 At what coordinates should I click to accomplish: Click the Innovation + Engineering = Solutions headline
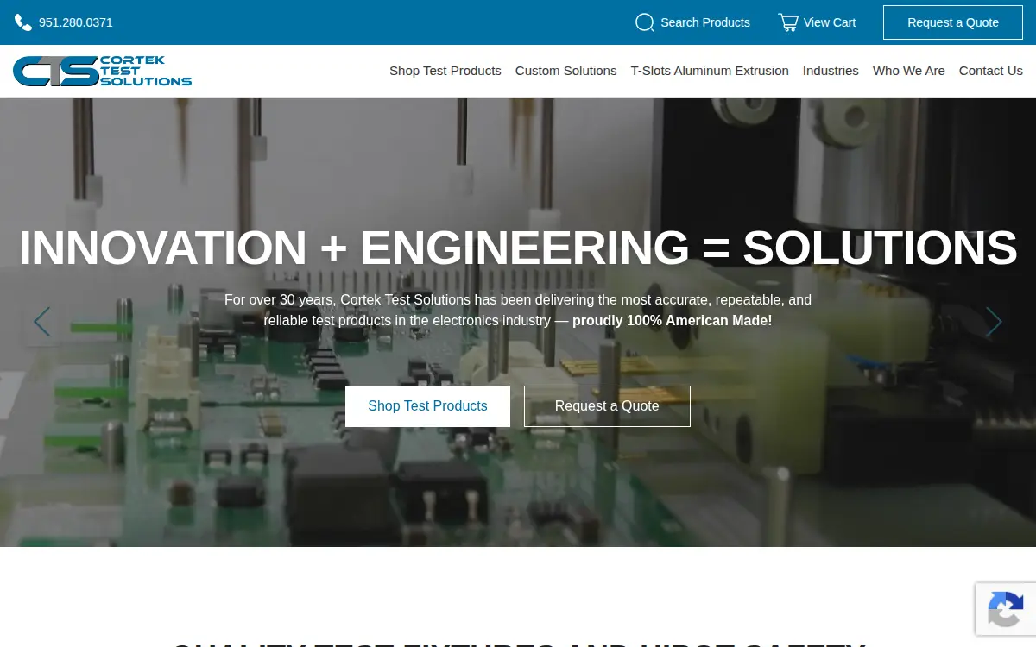coord(518,248)
